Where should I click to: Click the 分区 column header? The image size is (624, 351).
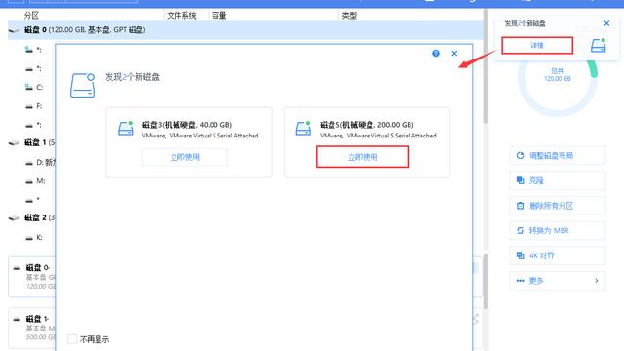coord(31,16)
